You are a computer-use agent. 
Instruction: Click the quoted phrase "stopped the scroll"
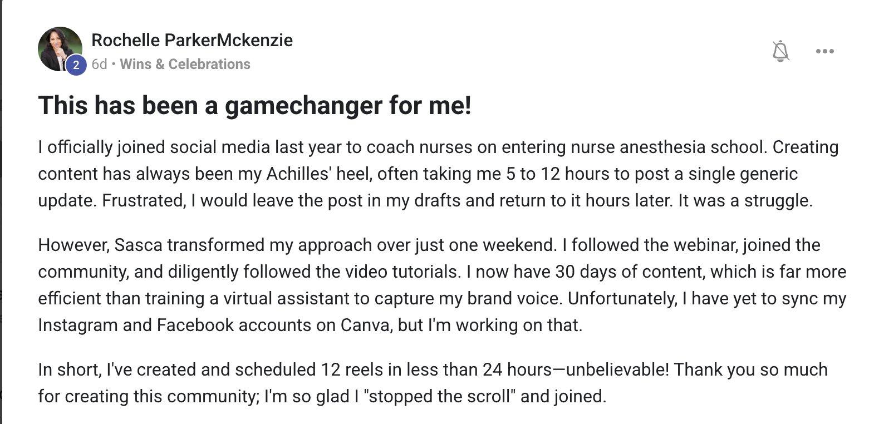click(x=439, y=397)
